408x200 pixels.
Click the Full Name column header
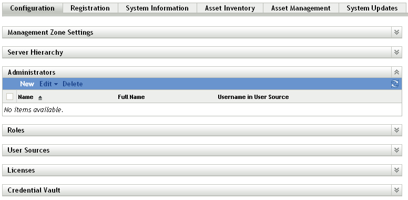coord(131,97)
